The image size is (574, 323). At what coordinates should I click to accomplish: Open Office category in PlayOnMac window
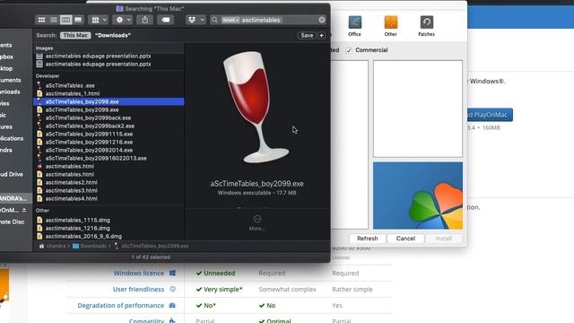coord(354,26)
